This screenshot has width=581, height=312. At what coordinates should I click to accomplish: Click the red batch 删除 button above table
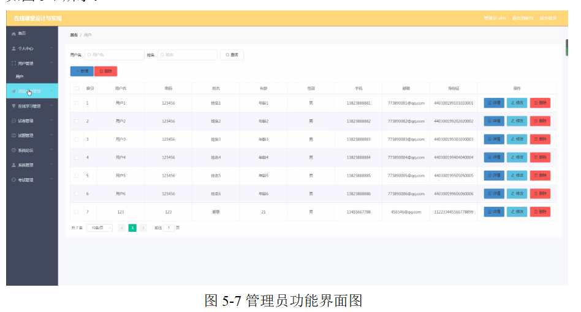[x=105, y=72]
